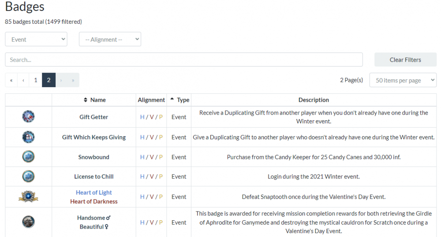Viewport: 441px width, 237px height.
Task: Click the Gift Getter badge icon
Action: pyautogui.click(x=28, y=117)
